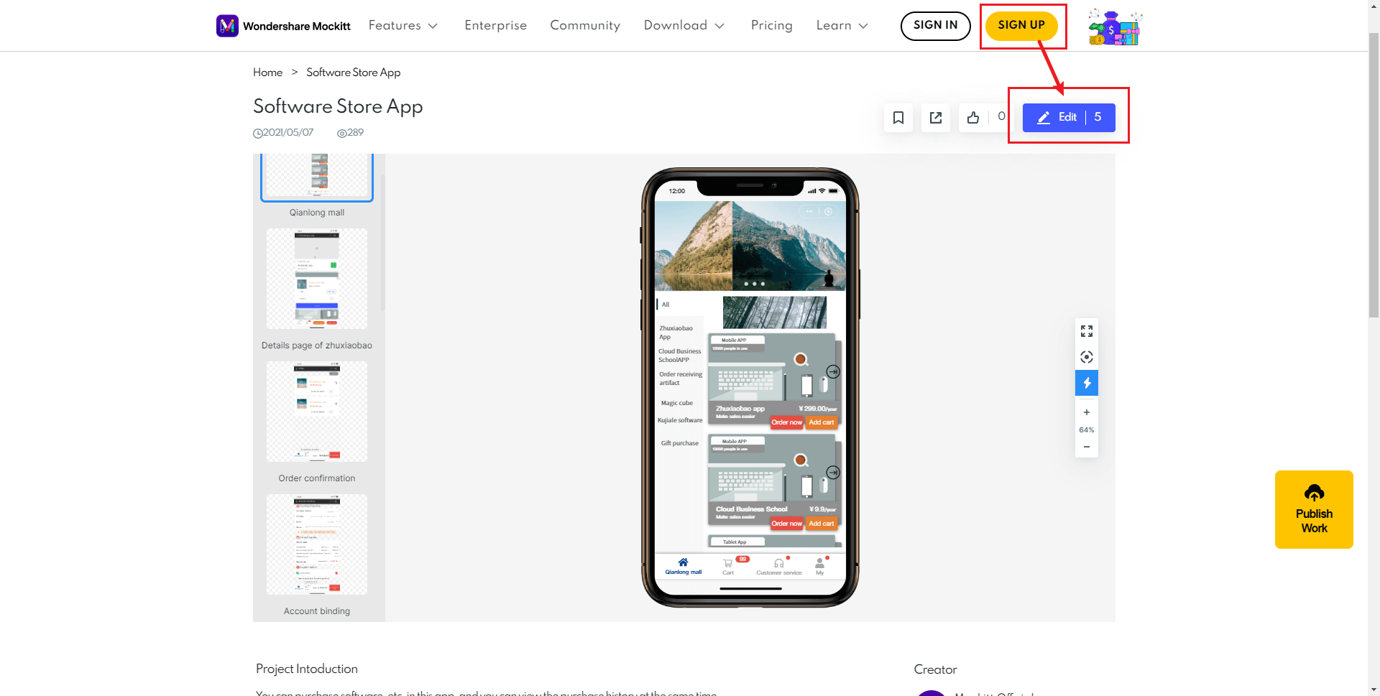Image resolution: width=1380 pixels, height=696 pixels.
Task: Select Gift purchase category in phone
Action: pyautogui.click(x=680, y=443)
